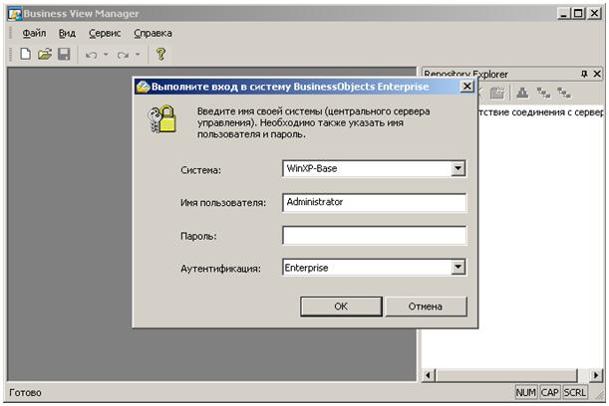The width and height of the screenshot is (609, 406).
Task: Click the Redo arrow icon
Action: click(x=124, y=55)
